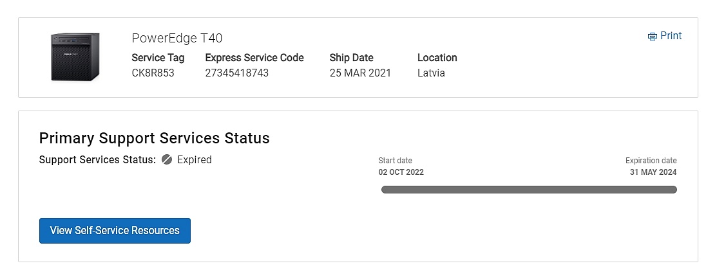Click the Express Service Code label

[x=254, y=58]
